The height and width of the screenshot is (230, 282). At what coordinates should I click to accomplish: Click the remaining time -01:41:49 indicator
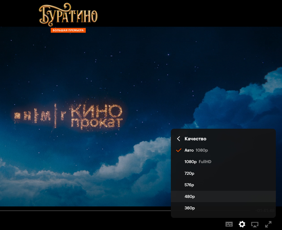[265, 210]
